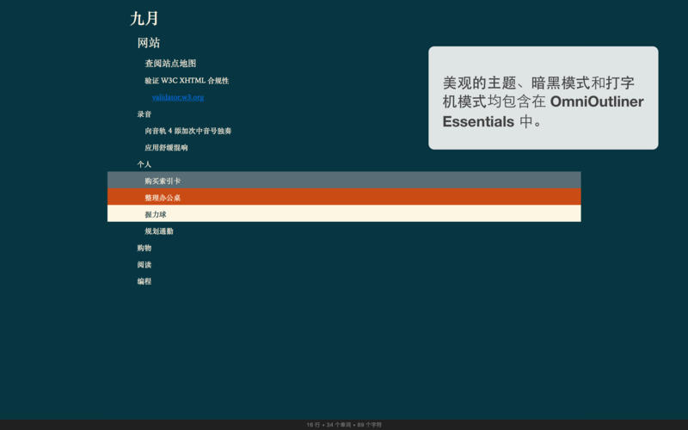Click the 查阅站点地图 outline item
The width and height of the screenshot is (688, 430).
tap(170, 64)
